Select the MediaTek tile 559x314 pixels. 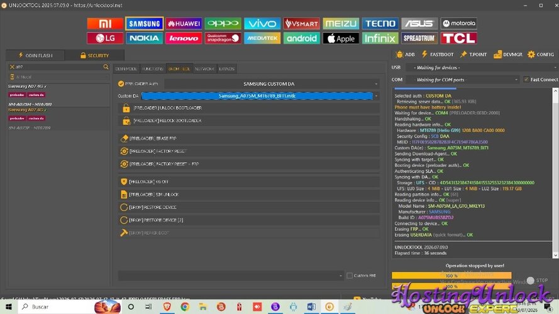click(x=262, y=38)
